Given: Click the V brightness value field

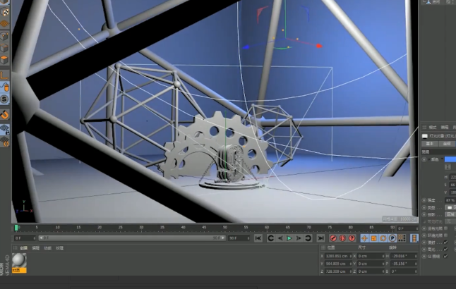Looking at the screenshot, I should coord(452,192).
